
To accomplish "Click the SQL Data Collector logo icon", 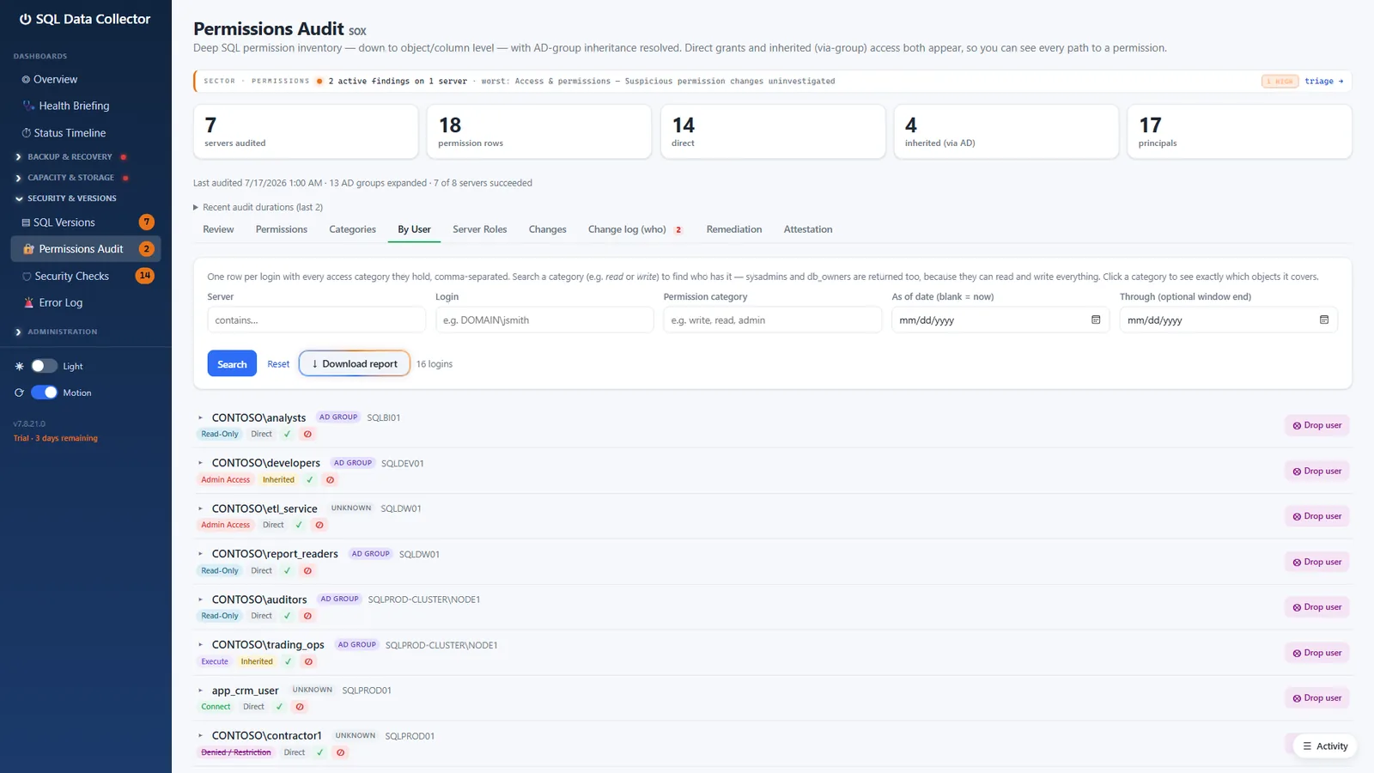I will click(25, 19).
